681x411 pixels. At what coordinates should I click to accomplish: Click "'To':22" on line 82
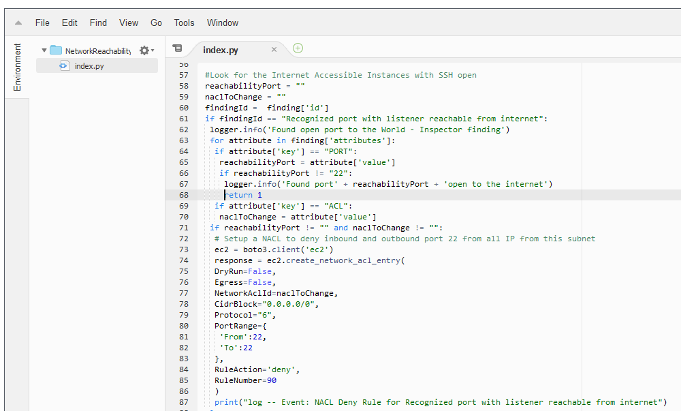pyautogui.click(x=236, y=348)
